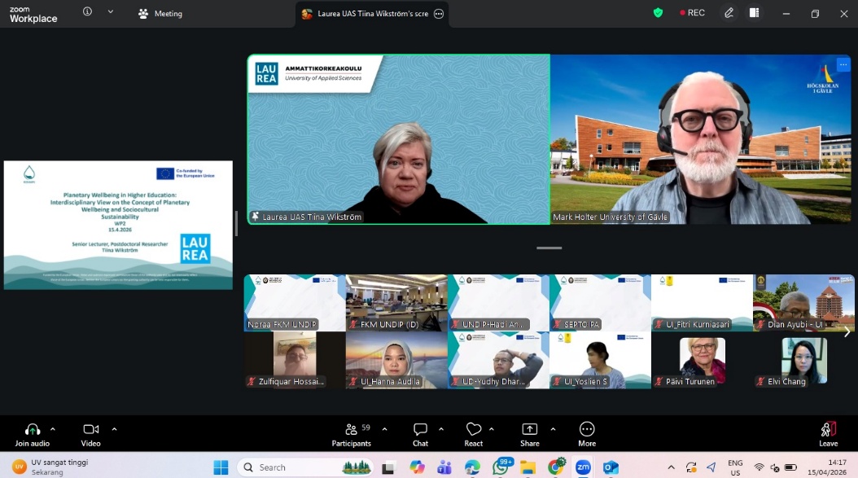Change the view layout icon
The image size is (858, 478).
coord(754,13)
